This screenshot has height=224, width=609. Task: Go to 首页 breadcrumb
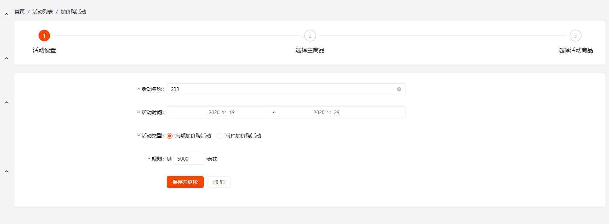[x=20, y=12]
